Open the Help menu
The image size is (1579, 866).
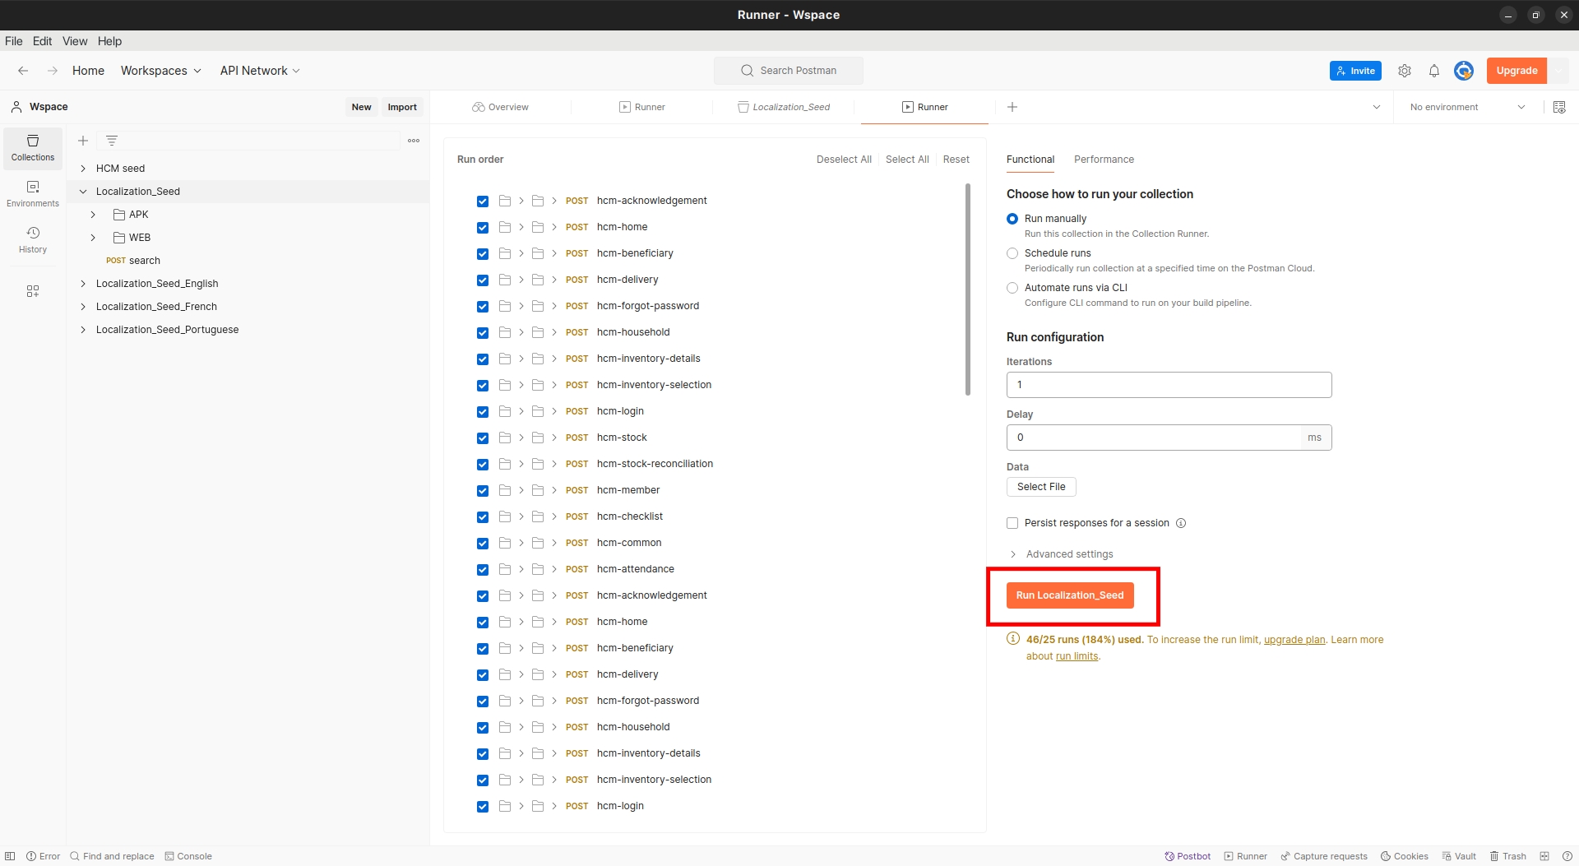pyautogui.click(x=109, y=41)
